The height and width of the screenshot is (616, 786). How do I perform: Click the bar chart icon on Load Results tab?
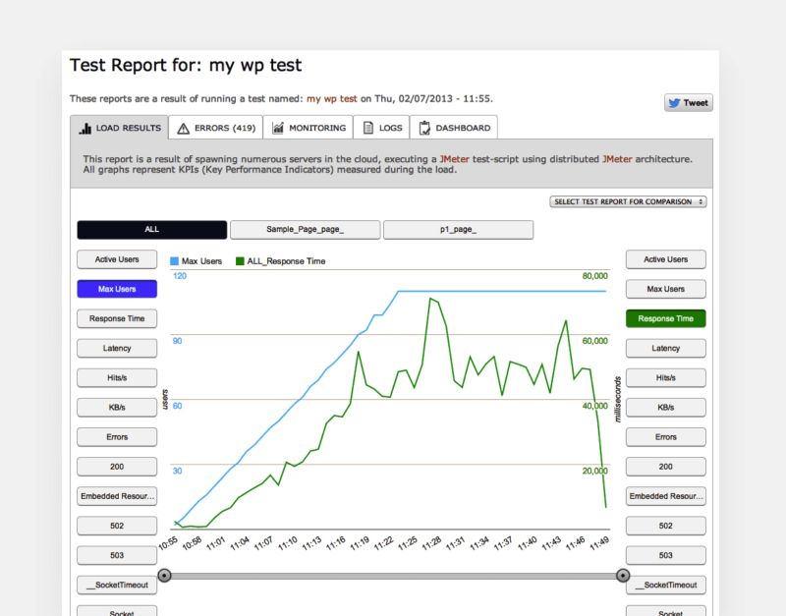(84, 129)
